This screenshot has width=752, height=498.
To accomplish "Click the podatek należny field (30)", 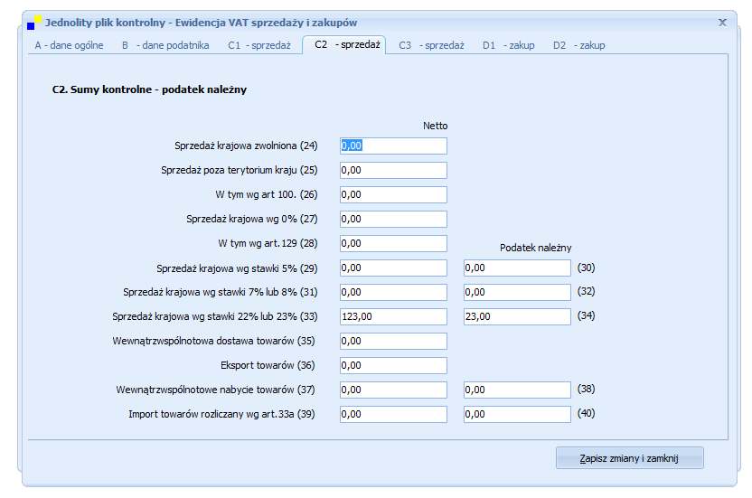I will click(517, 268).
